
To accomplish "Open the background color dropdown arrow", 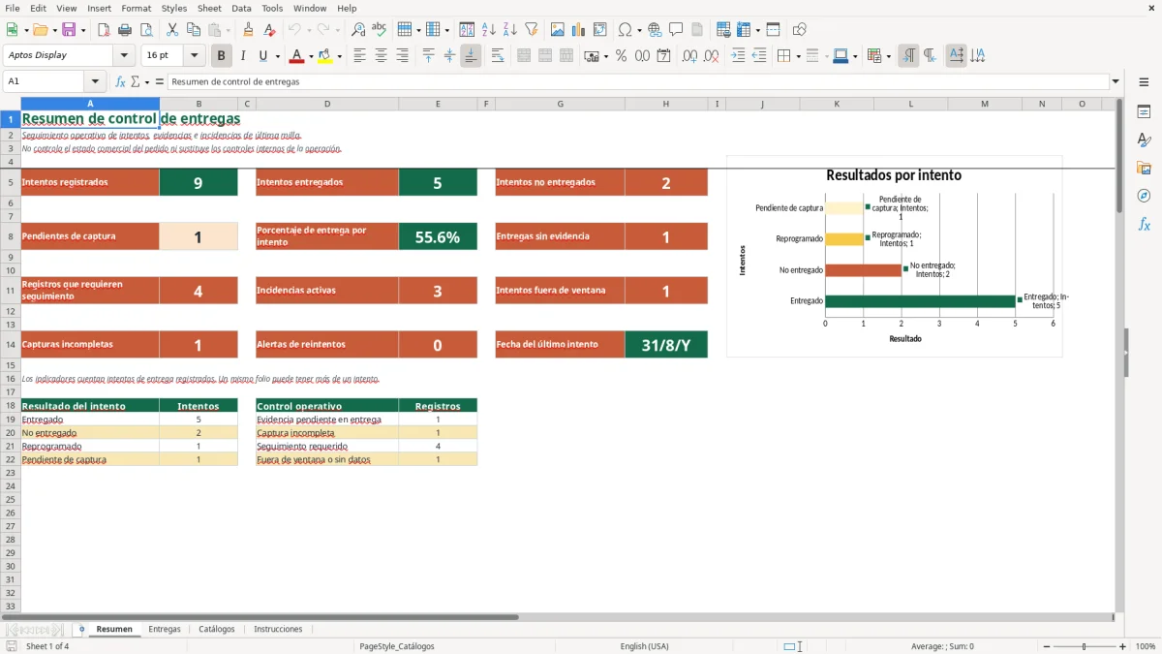I will [x=339, y=56].
